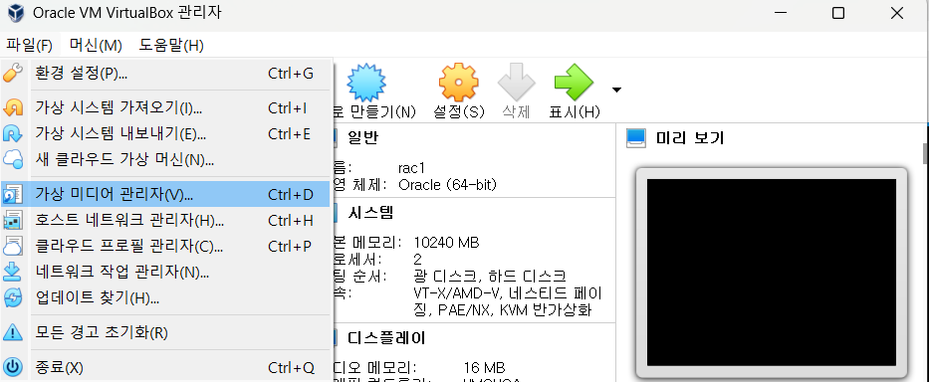Expand the dropdown arrow beside 표시(H)
Image resolution: width=929 pixels, height=382 pixels.
pyautogui.click(x=616, y=90)
